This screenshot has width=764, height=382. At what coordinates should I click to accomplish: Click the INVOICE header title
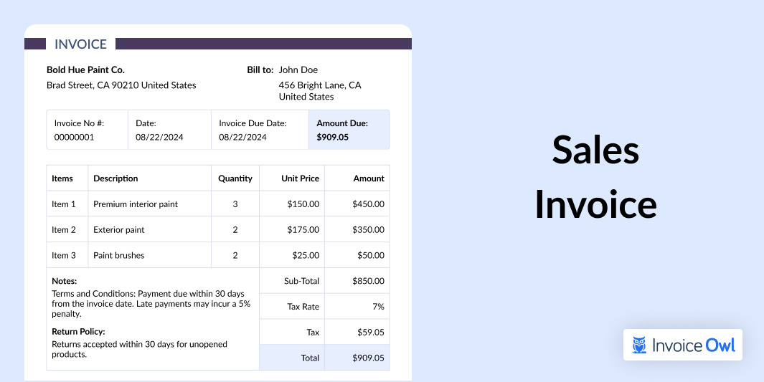click(x=80, y=44)
